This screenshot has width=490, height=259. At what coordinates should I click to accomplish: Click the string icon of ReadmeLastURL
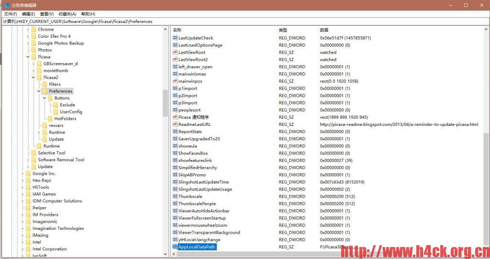coord(175,124)
